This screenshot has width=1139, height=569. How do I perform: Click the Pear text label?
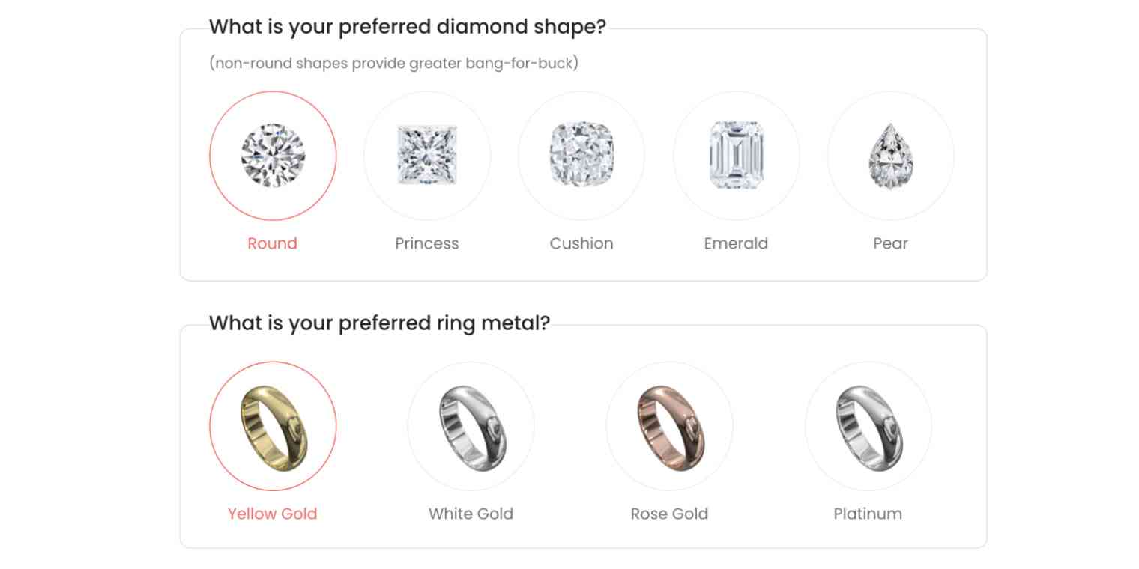pos(890,243)
